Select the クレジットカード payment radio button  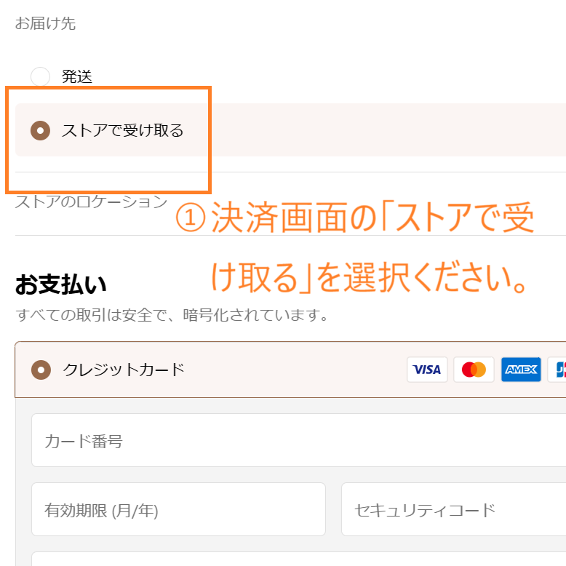click(41, 370)
